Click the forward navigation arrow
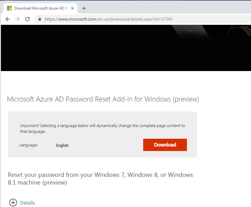This screenshot has width=251, height=207. 18,19
